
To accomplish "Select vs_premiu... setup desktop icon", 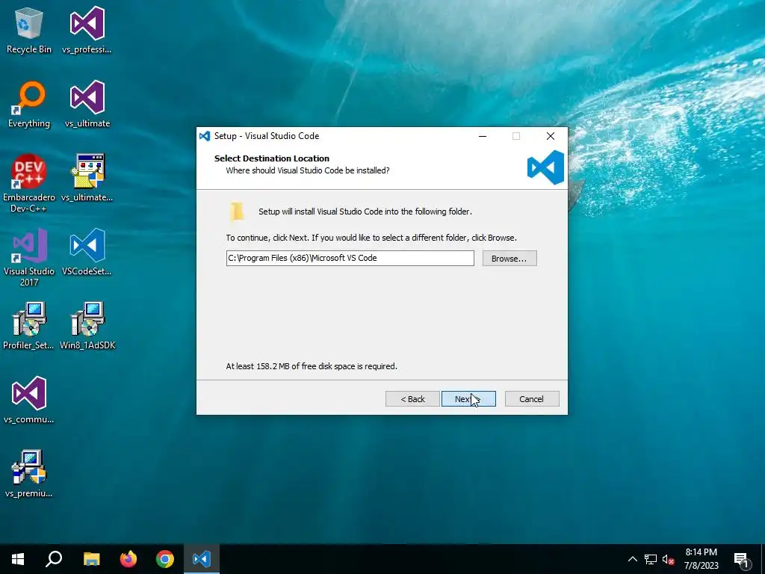I will 29,474.
